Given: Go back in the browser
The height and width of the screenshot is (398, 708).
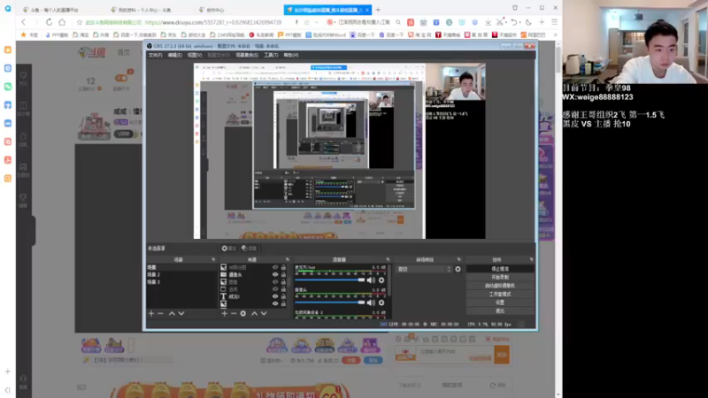Looking at the screenshot, I should 24,22.
